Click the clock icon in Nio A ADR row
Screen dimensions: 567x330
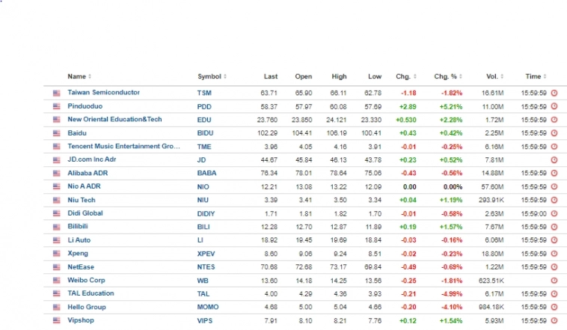554,186
